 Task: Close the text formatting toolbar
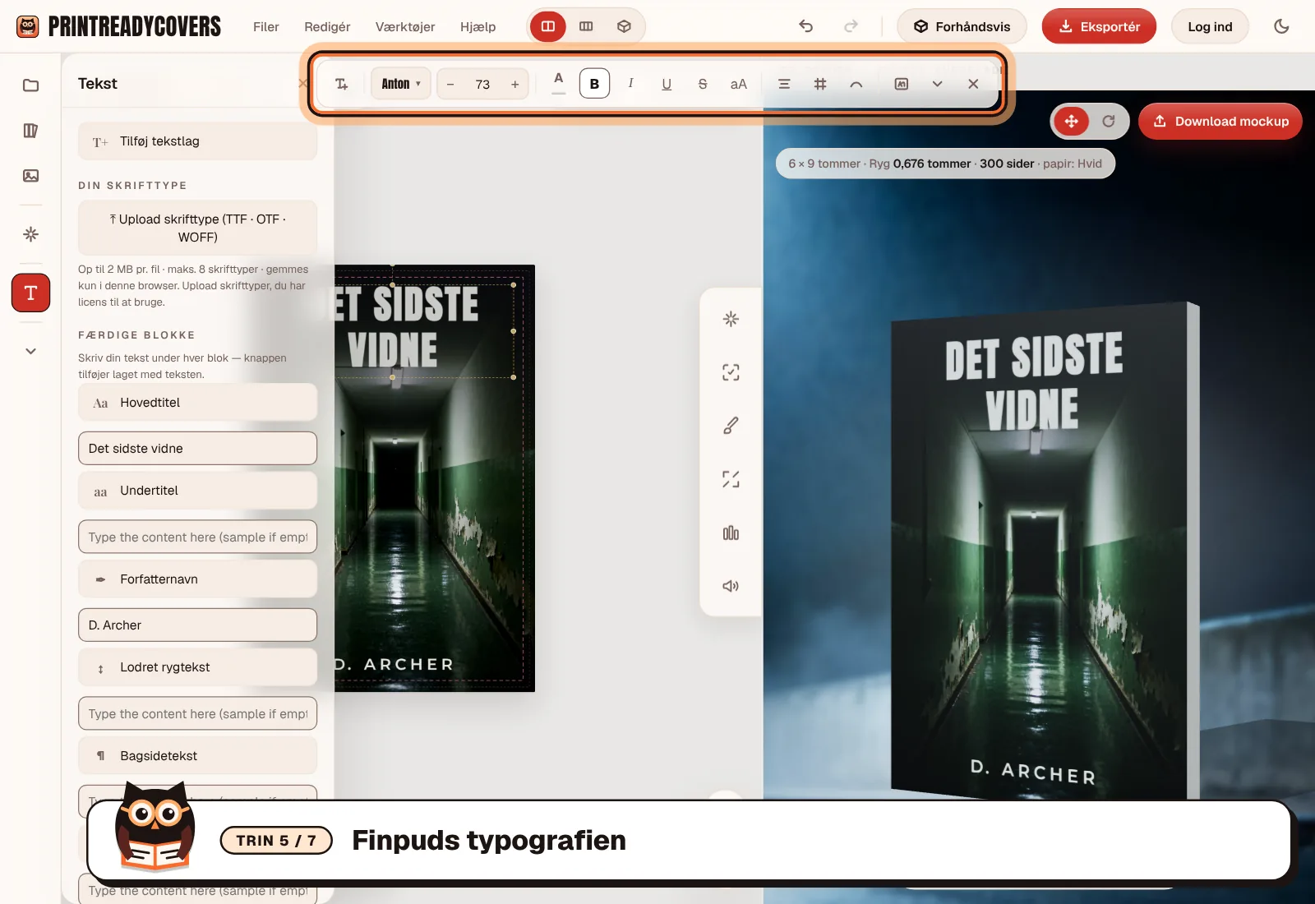[x=973, y=84]
